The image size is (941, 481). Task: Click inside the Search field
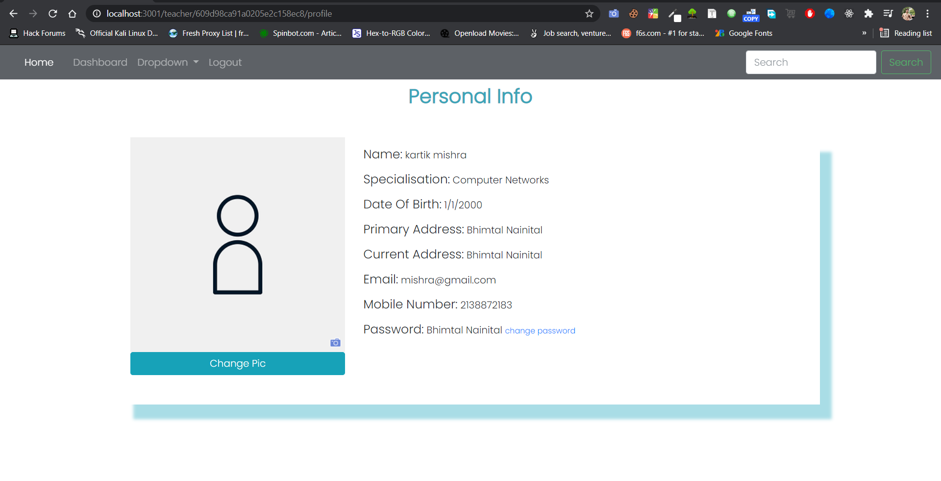click(811, 62)
